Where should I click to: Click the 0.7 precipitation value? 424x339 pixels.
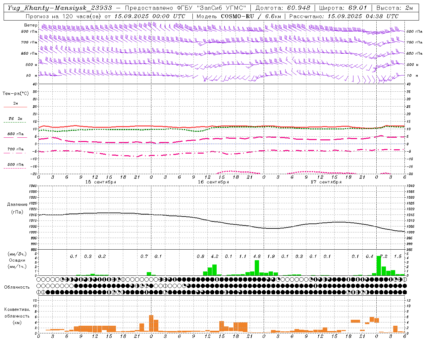[144, 257]
